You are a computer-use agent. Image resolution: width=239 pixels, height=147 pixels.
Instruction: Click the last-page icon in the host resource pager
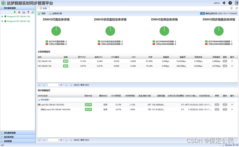(x=71, y=85)
